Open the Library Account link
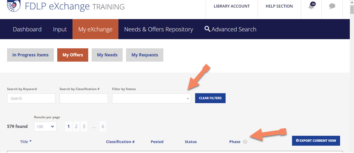Screen dimensions: 354x153 click(x=232, y=6)
